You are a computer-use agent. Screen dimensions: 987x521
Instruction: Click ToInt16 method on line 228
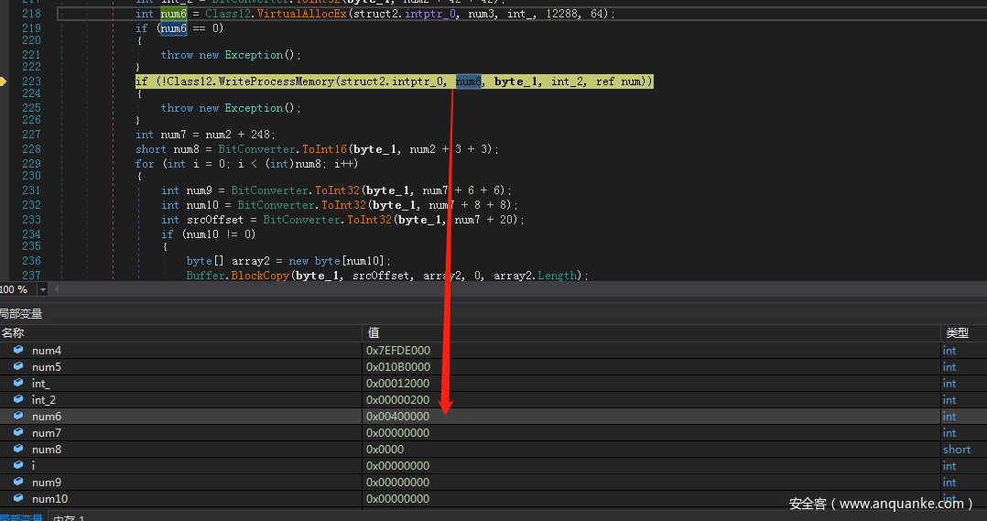click(x=325, y=149)
